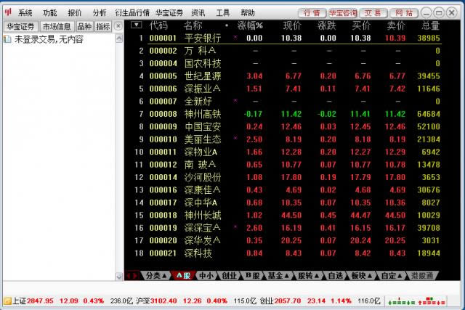Select the 创业 bottom tab
This screenshot has width=465, height=310.
(x=230, y=276)
